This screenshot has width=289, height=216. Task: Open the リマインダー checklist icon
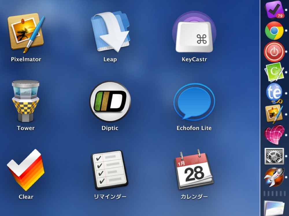tap(110, 170)
